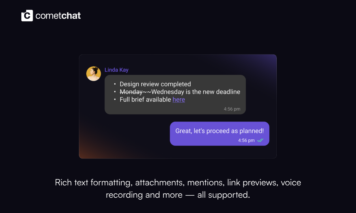Click the bullet beside the Wednesday deadline line

(x=115, y=92)
